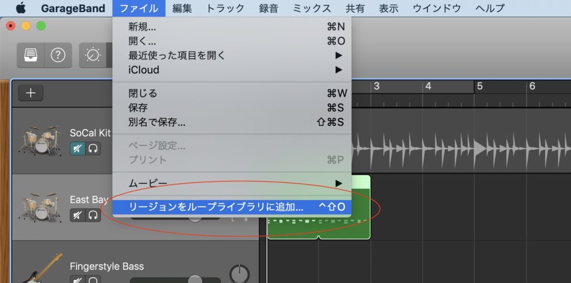Expand the ムービー submenu
The width and height of the screenshot is (571, 283).
pos(232,183)
